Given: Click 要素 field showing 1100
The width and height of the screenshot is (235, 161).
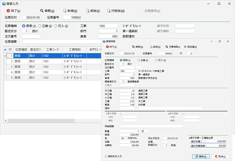Looking at the screenshot, I should pos(127,105).
